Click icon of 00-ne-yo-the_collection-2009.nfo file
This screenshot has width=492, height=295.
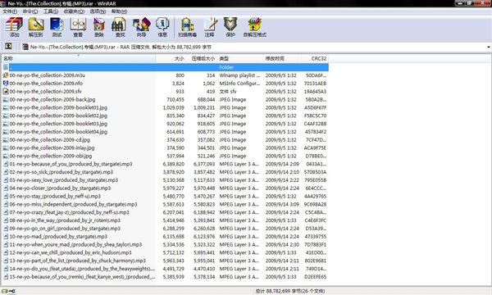click(6, 84)
